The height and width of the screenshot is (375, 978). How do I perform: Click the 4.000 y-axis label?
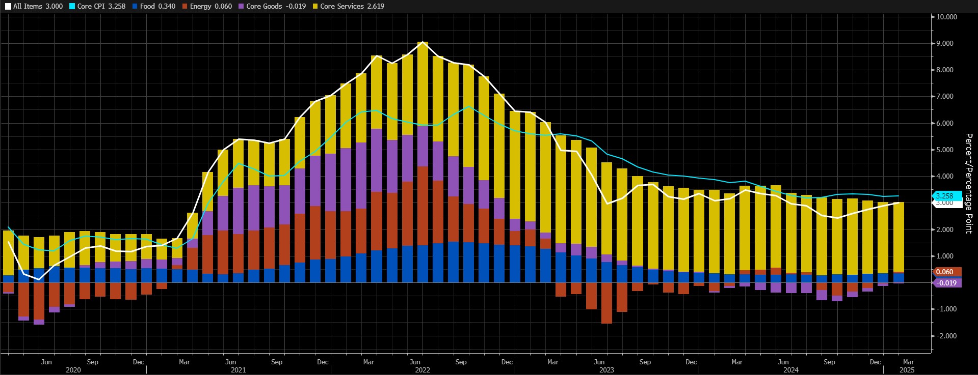pyautogui.click(x=945, y=176)
